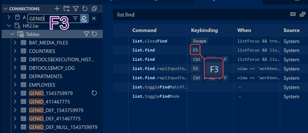Click the filter icon on Tables row
The width and height of the screenshot is (308, 133).
(86, 34)
